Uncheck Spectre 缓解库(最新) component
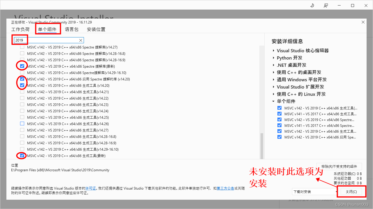The width and height of the screenshot is (373, 209). pyautogui.click(x=22, y=66)
